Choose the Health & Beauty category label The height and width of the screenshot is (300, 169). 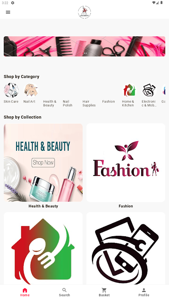point(50,103)
